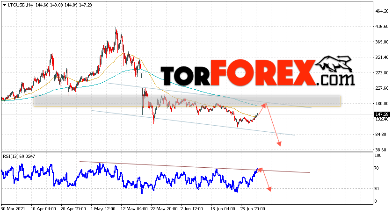Click the 1 May 12:00 time label
This screenshot has height=214, width=392.
tap(103, 209)
